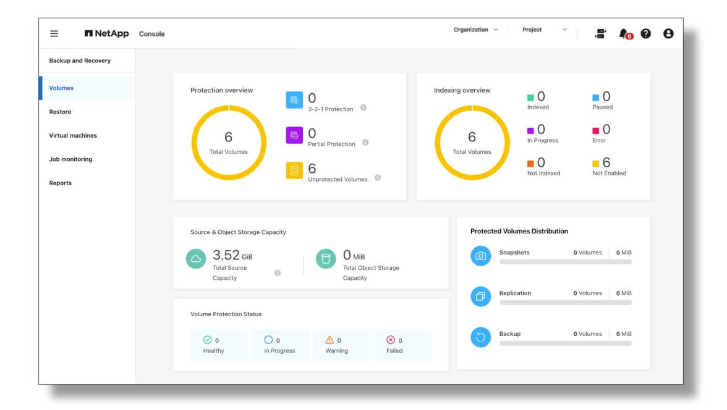Click the Snapshots camera icon
The height and width of the screenshot is (410, 727).
point(480,256)
